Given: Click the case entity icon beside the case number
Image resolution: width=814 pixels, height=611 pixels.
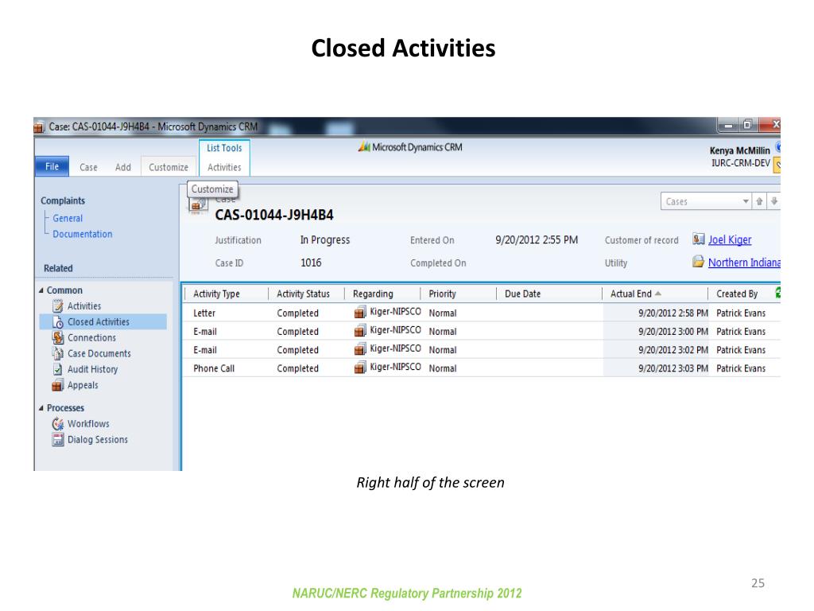Looking at the screenshot, I should tap(197, 206).
